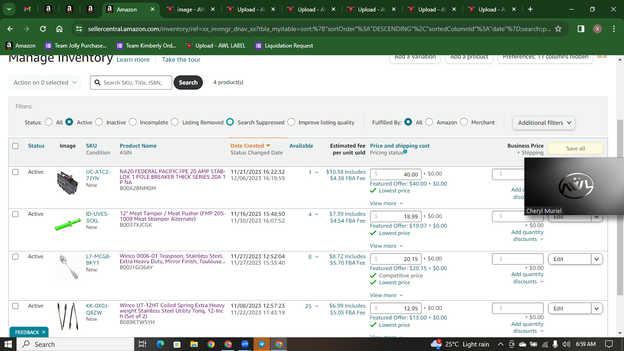Click the page's vertical scrollbar
The image size is (624, 351).
[620, 207]
